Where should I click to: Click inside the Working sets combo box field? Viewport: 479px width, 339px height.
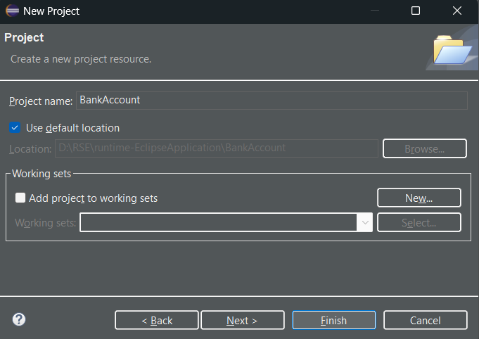pyautogui.click(x=219, y=222)
